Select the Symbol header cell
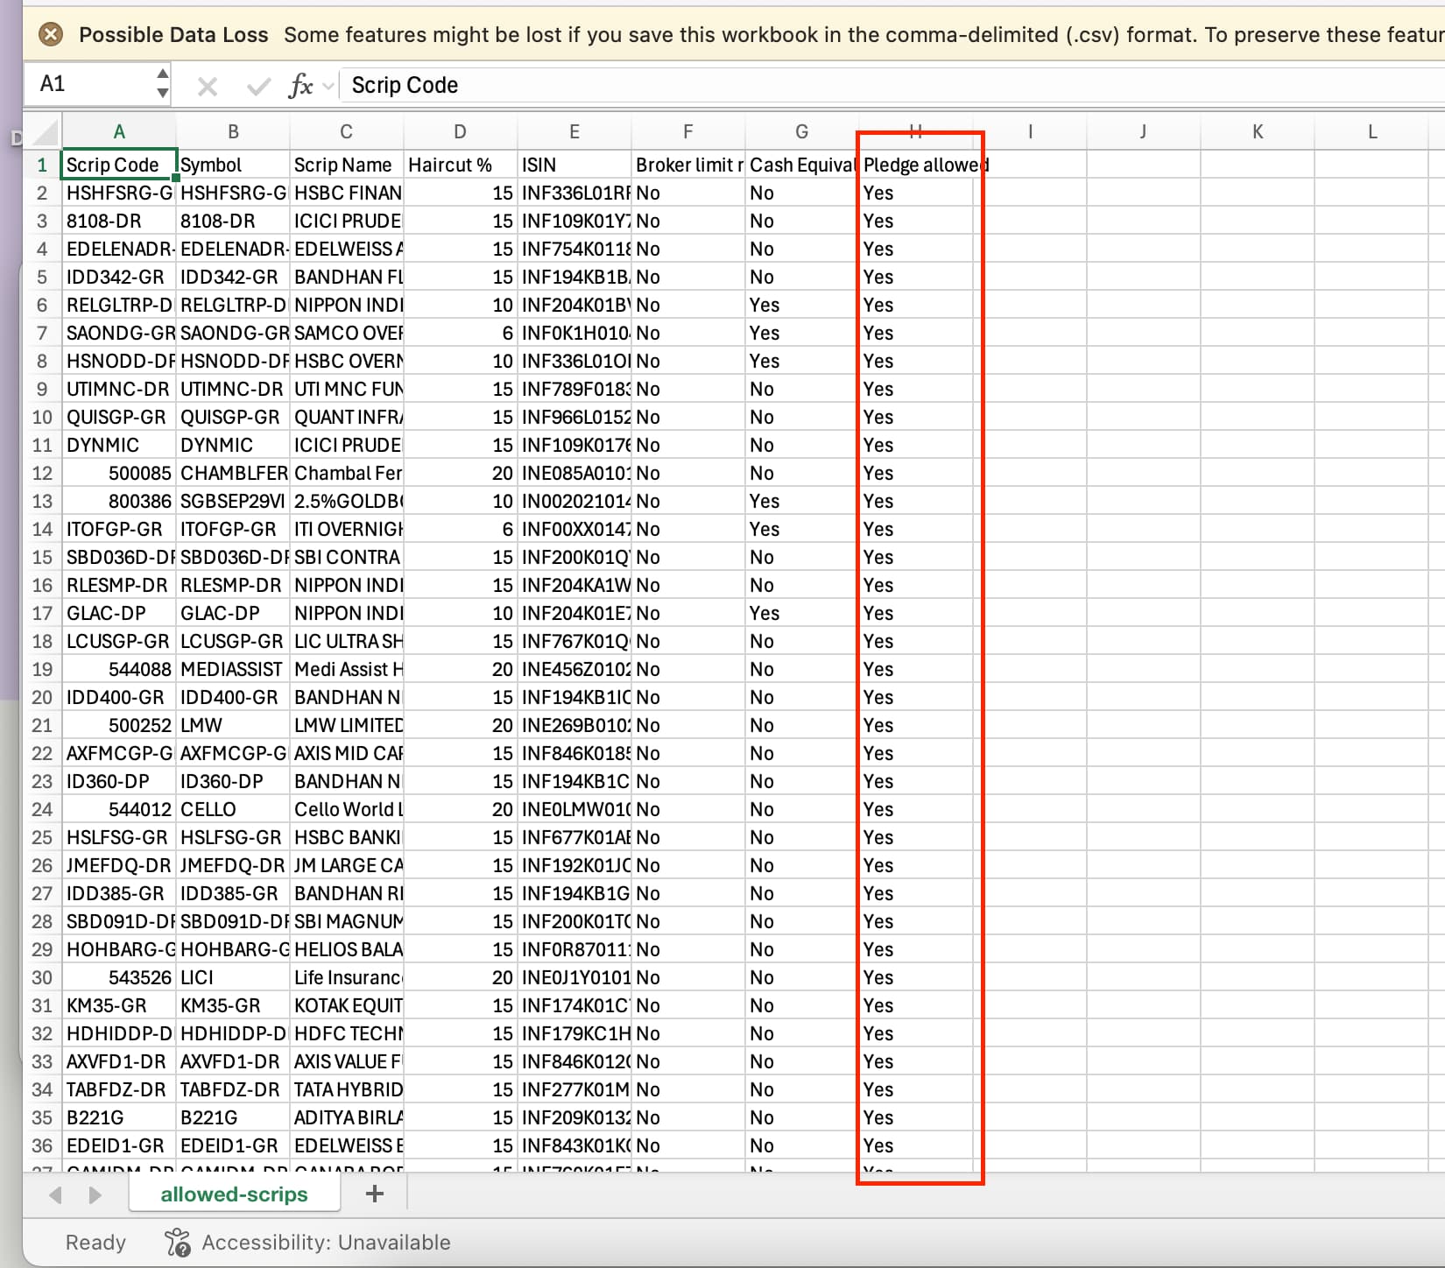The height and width of the screenshot is (1268, 1445). tap(233, 165)
